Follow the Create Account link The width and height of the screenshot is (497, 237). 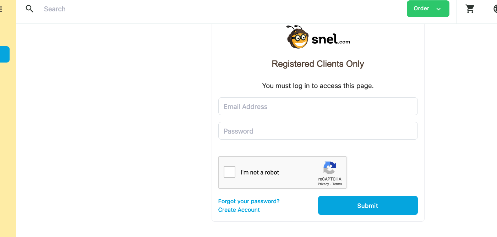239,210
